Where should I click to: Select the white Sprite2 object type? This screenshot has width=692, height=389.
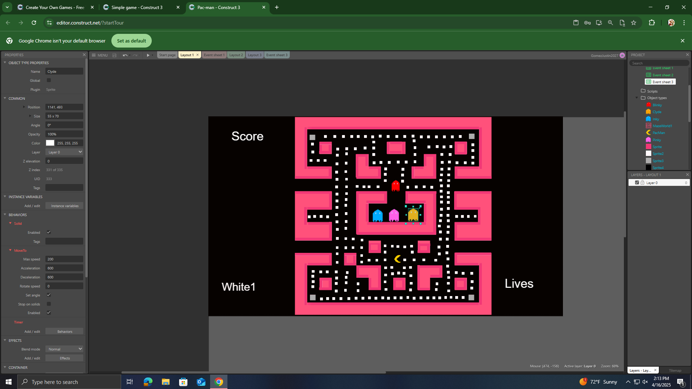657,154
